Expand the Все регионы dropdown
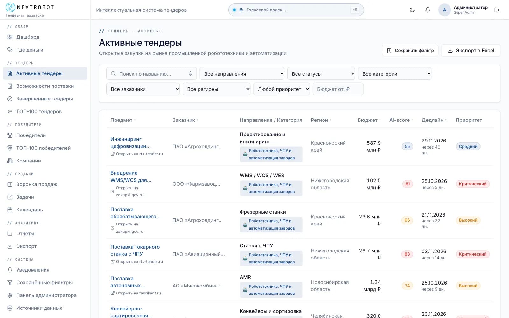Image resolution: width=509 pixels, height=318 pixels. point(217,89)
